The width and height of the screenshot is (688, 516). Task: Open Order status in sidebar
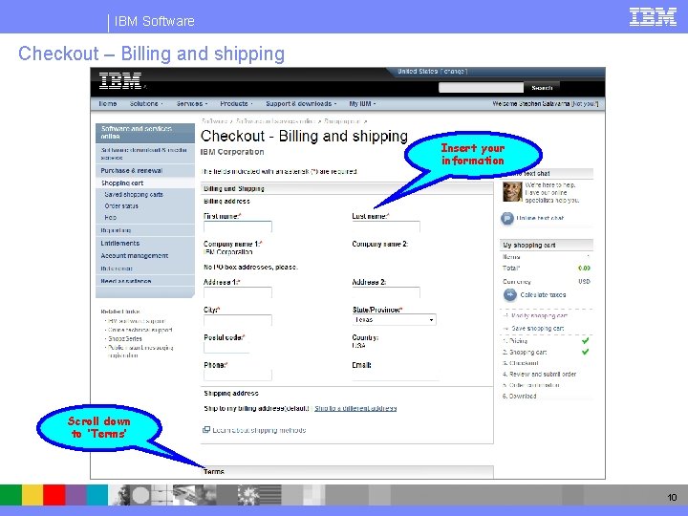(121, 205)
